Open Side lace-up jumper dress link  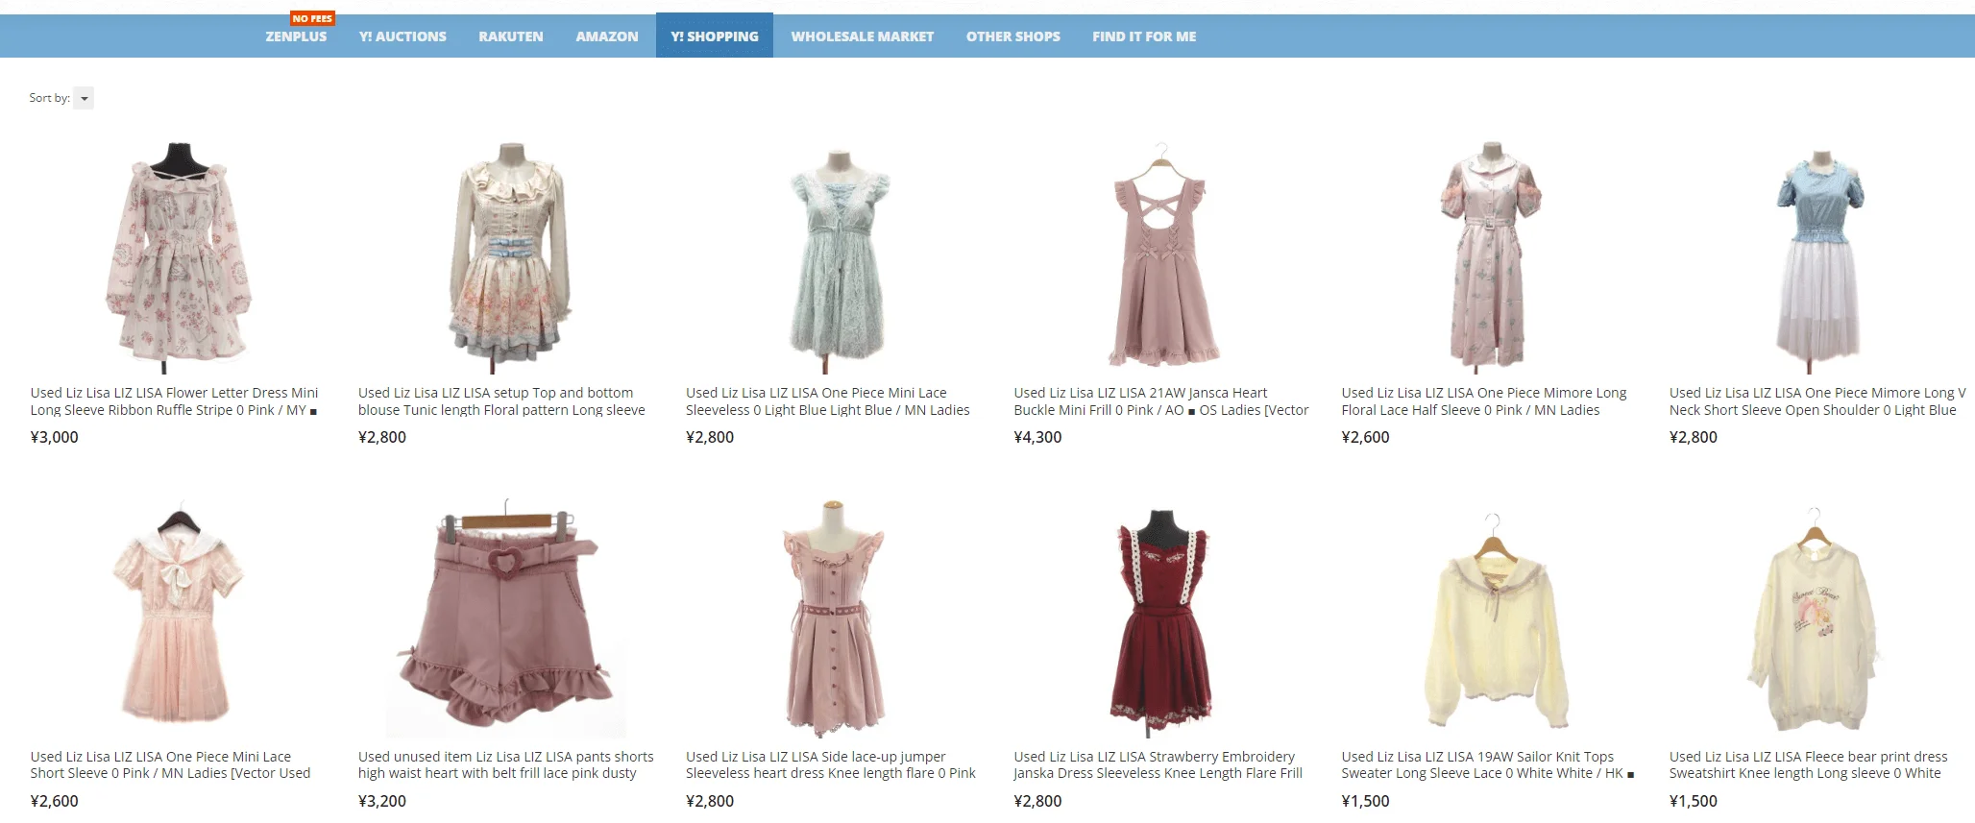coord(831,765)
